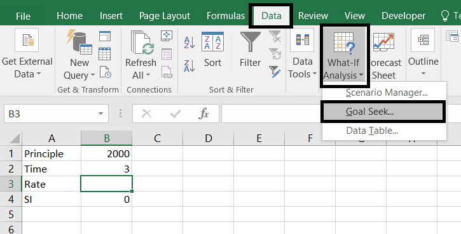Click into the formula bar field
The image size is (461, 234).
pyautogui.click(x=271, y=114)
